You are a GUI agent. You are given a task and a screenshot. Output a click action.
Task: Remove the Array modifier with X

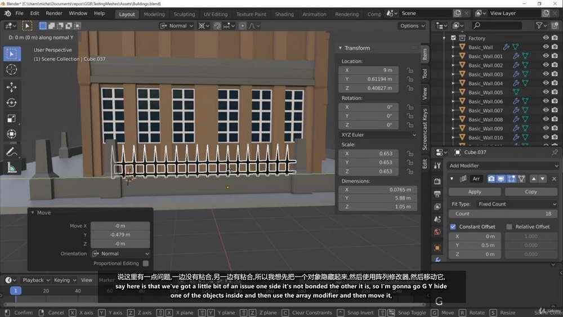click(x=554, y=179)
